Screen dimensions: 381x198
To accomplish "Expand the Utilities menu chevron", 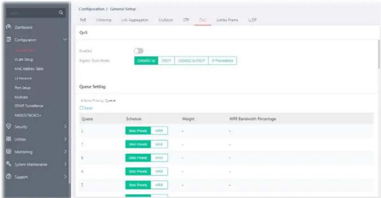I will click(x=65, y=139).
